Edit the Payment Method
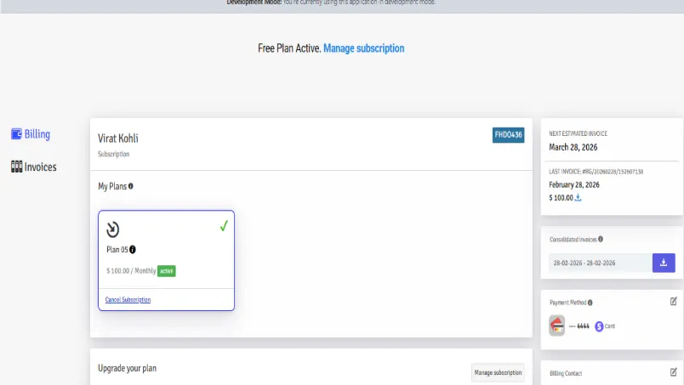This screenshot has height=385, width=684. coord(673,301)
